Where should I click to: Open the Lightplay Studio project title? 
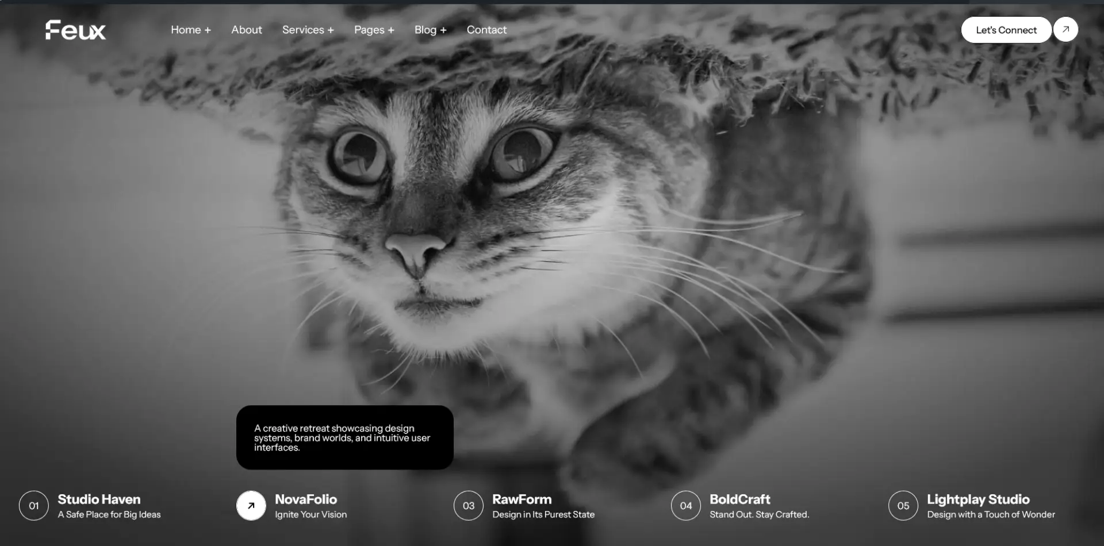tap(978, 499)
